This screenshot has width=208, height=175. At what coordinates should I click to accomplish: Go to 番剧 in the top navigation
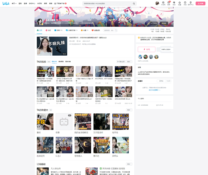[20, 4]
